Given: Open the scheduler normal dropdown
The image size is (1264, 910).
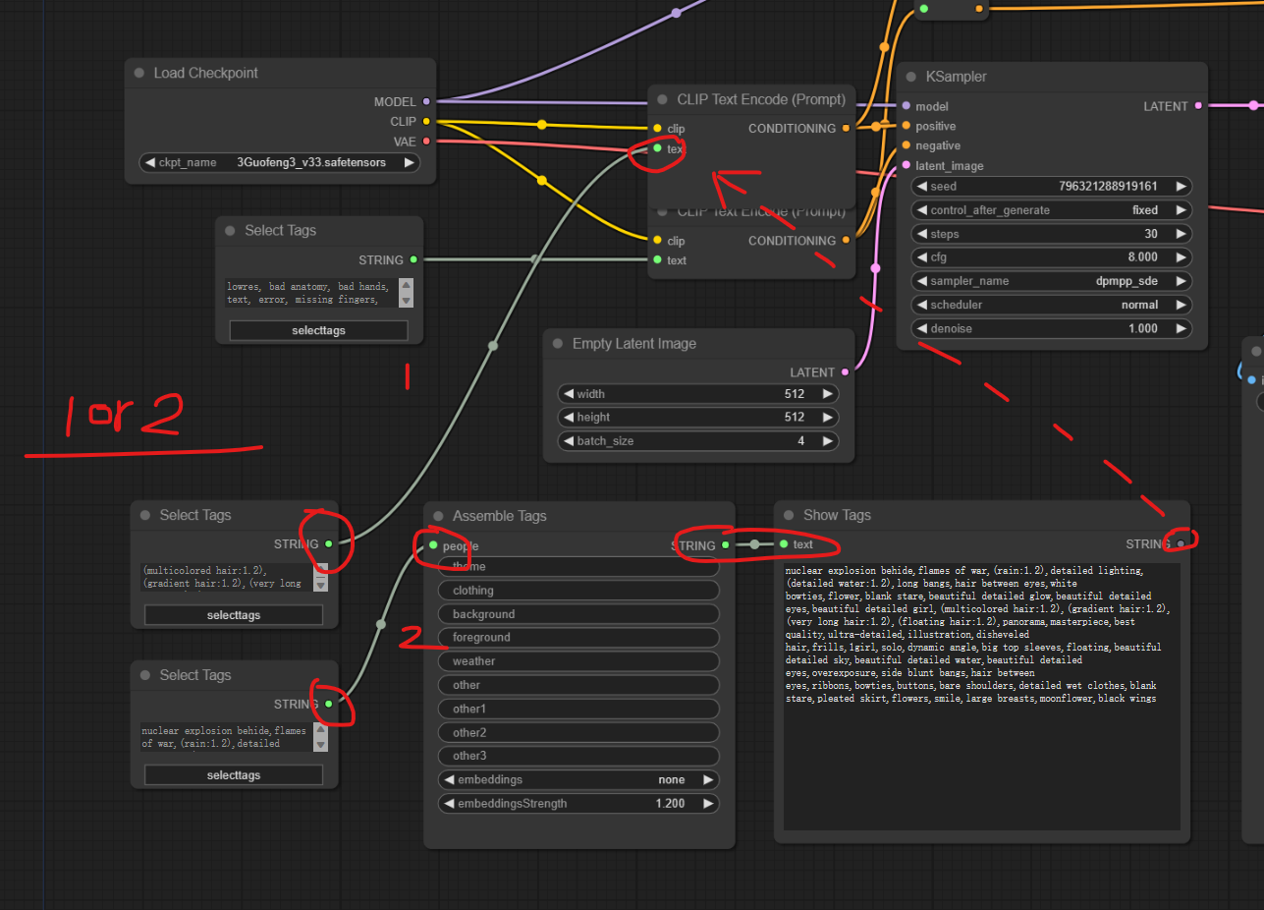Looking at the screenshot, I should coord(1052,305).
